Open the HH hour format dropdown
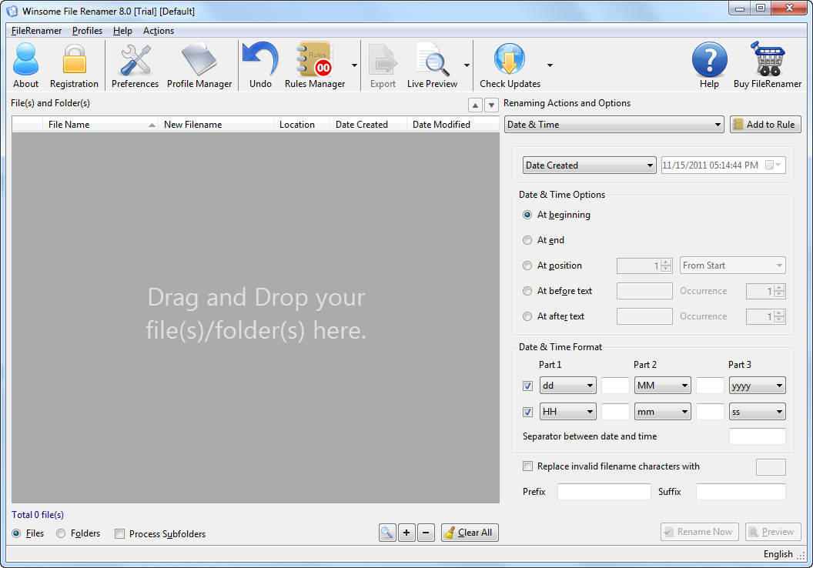813x568 pixels. (x=567, y=412)
